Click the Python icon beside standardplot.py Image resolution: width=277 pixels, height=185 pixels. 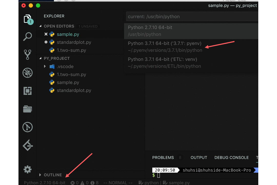pyautogui.click(x=52, y=42)
